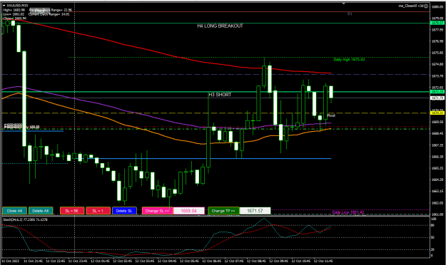Focus the stop loss field showing 1669.04
The image size is (446, 265).
click(189, 211)
